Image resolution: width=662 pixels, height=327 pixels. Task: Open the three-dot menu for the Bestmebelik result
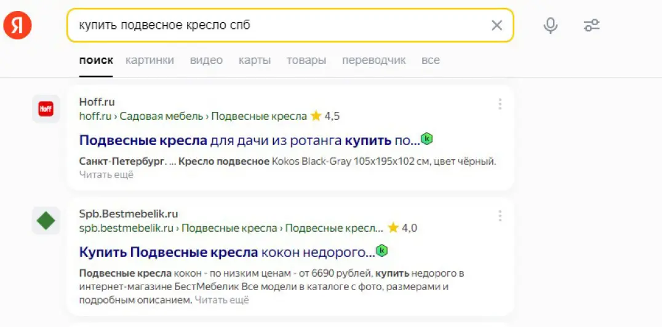pos(500,216)
